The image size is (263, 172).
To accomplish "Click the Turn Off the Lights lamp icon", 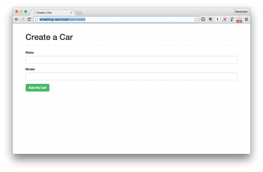I will 231,19.
